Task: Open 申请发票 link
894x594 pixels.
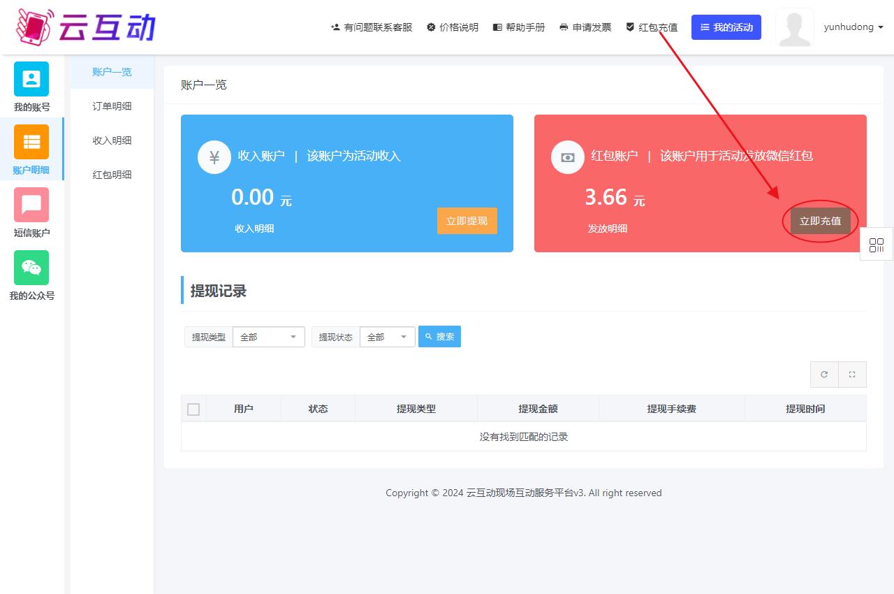Action: point(585,27)
